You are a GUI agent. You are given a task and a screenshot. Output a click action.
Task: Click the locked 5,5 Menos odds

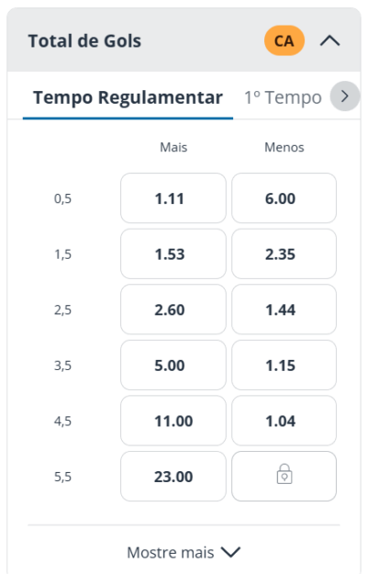coord(284,476)
